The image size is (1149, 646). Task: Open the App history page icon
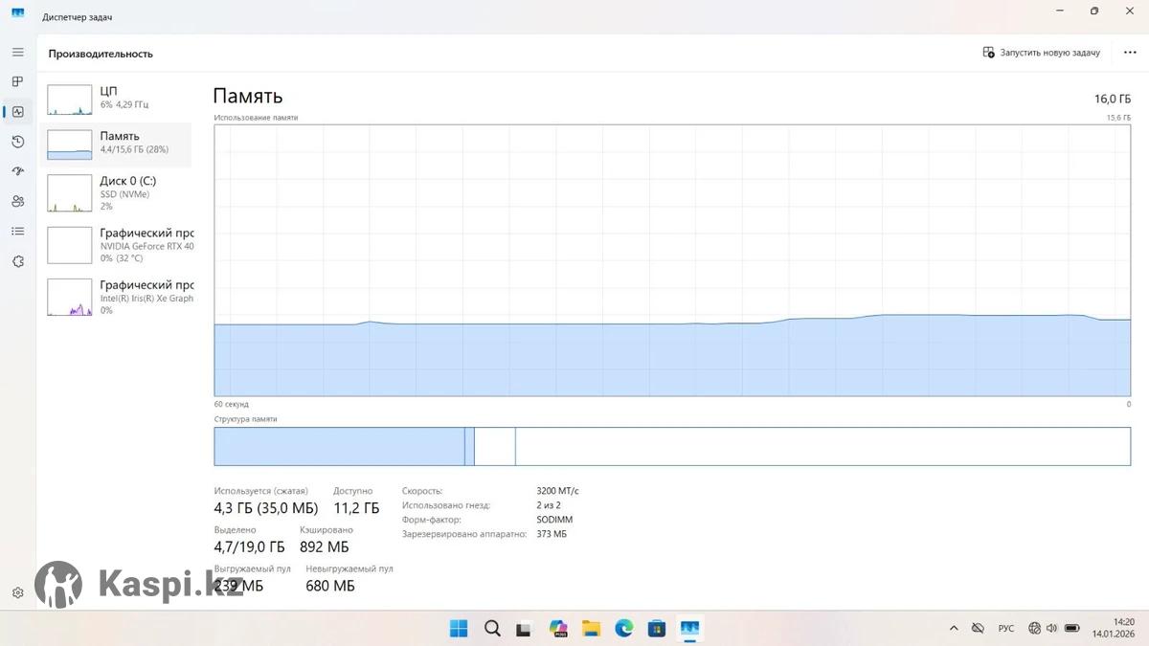pyautogui.click(x=17, y=142)
